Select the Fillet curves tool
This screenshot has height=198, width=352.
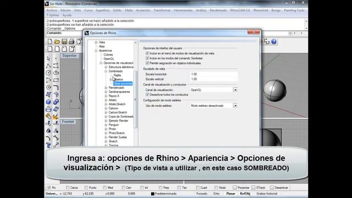[56, 87]
